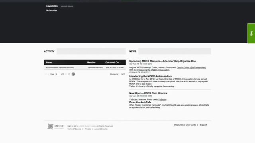Open the Privacy footer link

pos(88,129)
